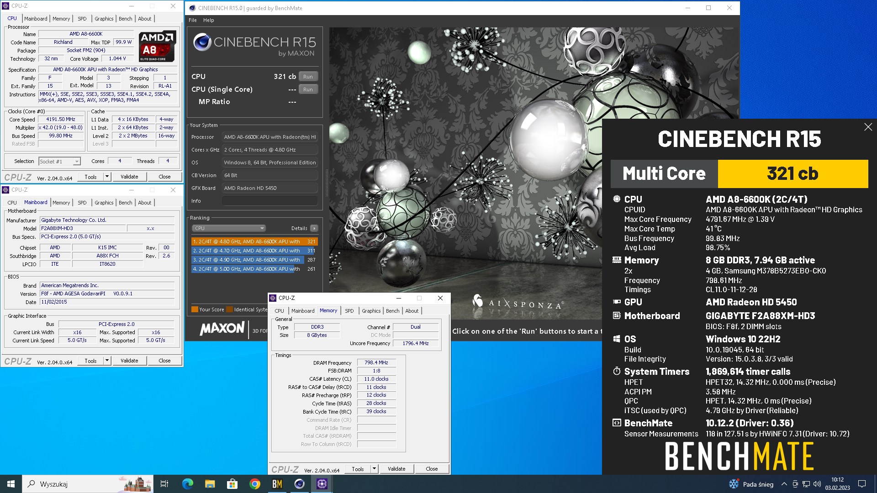
Task: Open Task View from the taskbar
Action: (164, 484)
